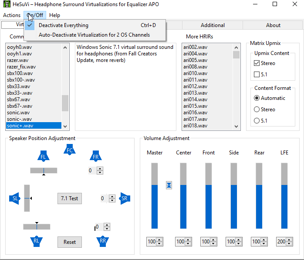The width and height of the screenshot is (304, 260).
Task: Click the Side volume slider track
Action: pyautogui.click(x=234, y=196)
